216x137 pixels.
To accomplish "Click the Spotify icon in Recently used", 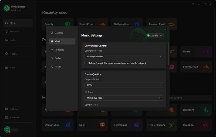I will pos(67,24).
